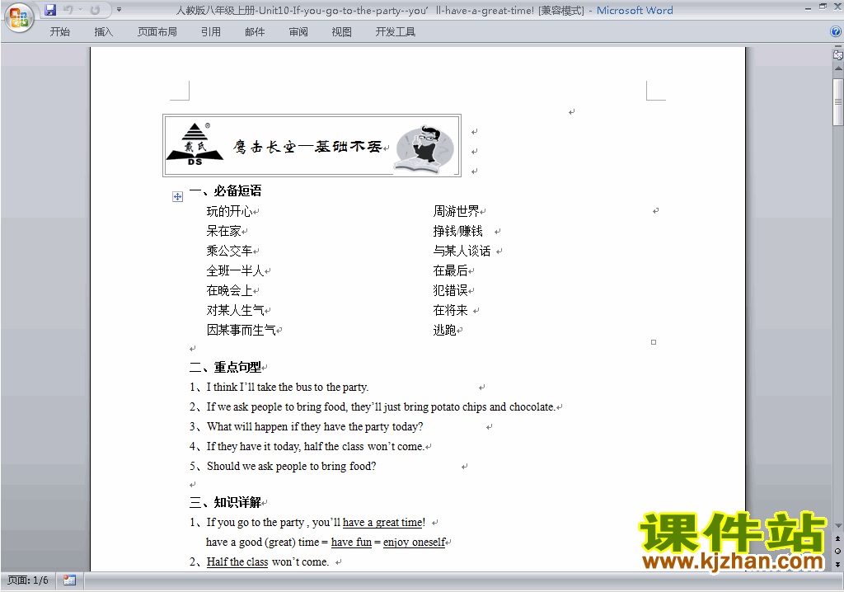Screen dimensions: 844x592
Task: Click the phrase 周游世界
Action: [x=456, y=211]
